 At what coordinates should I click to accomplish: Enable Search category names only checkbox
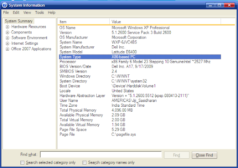[84, 162]
